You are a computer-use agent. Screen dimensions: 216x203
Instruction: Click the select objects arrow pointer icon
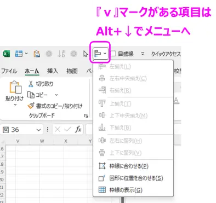point(86,54)
